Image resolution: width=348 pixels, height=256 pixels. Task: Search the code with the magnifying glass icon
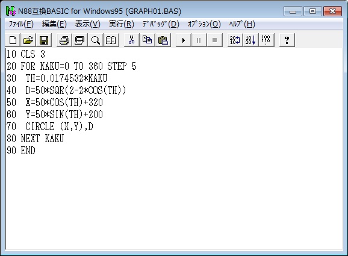click(x=96, y=40)
